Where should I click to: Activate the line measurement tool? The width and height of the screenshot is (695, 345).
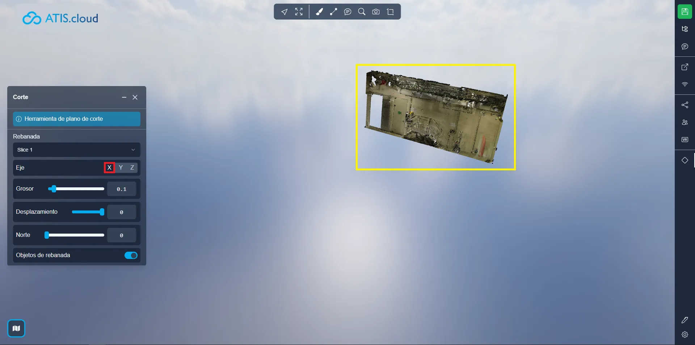(333, 12)
